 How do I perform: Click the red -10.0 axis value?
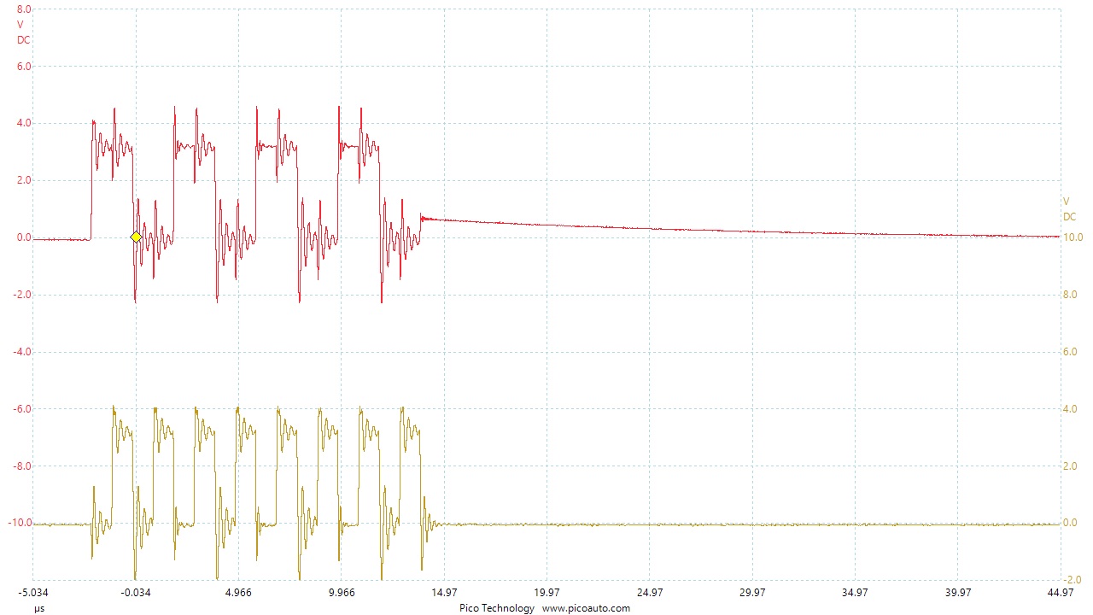pos(20,523)
